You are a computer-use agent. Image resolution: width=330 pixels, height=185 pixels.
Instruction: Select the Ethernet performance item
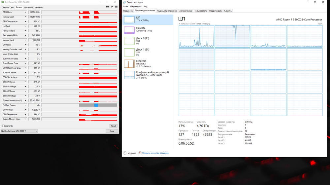(148, 64)
